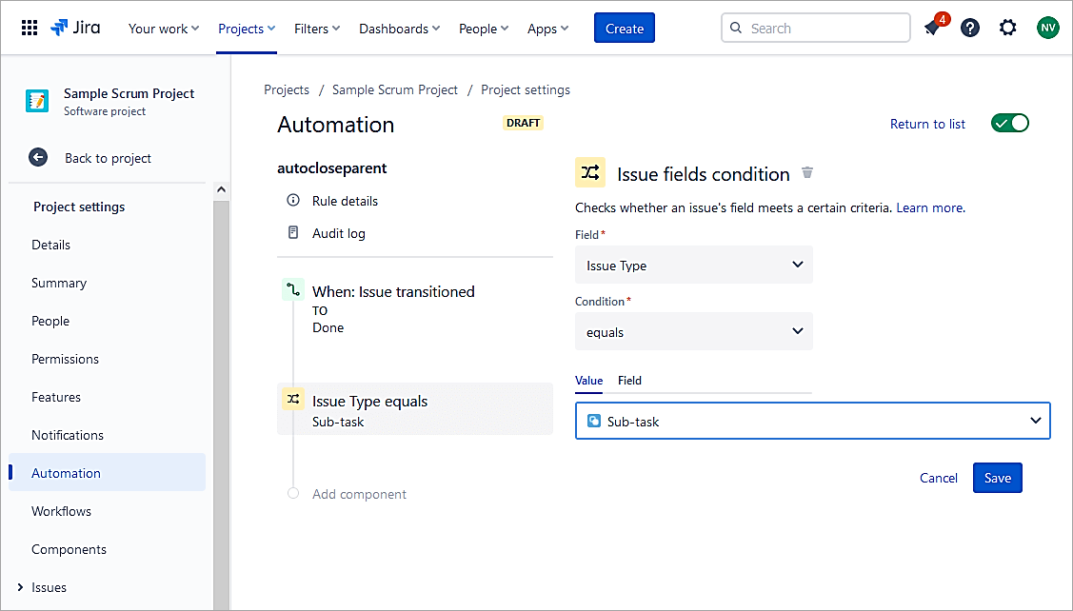
Task: Open the notifications bell
Action: [932, 29]
